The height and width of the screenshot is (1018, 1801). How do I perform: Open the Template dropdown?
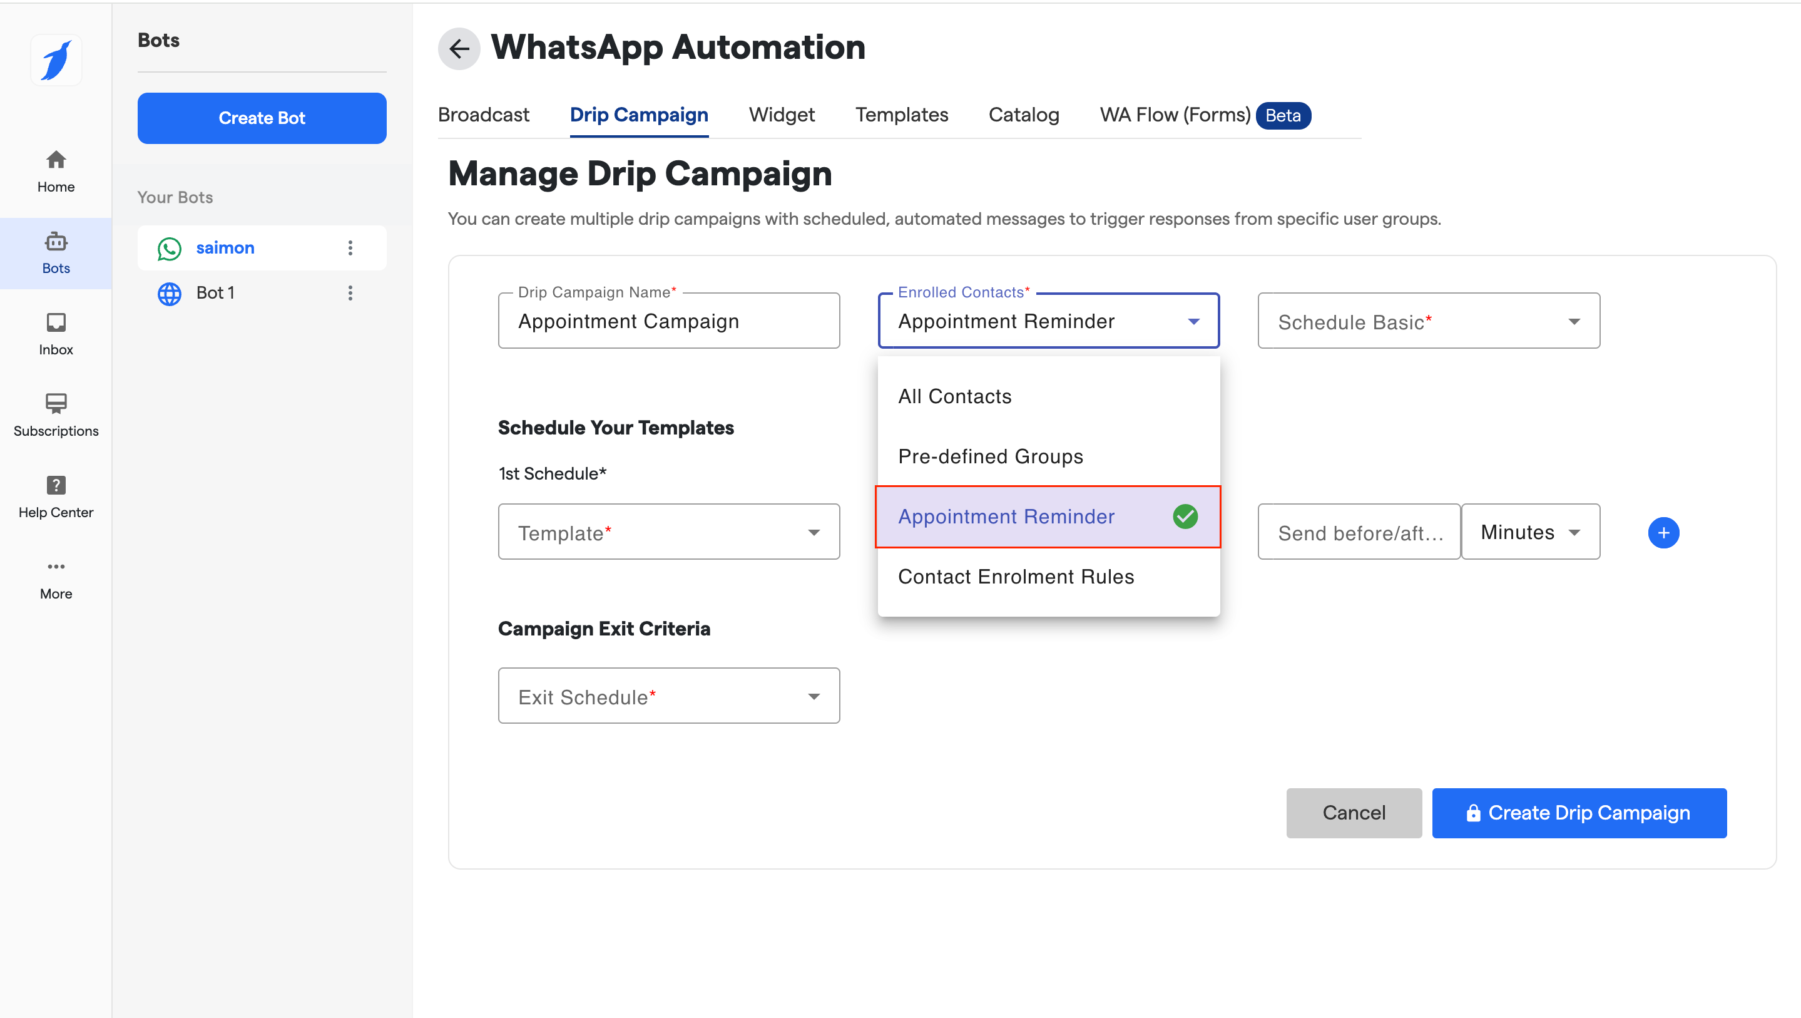668,532
